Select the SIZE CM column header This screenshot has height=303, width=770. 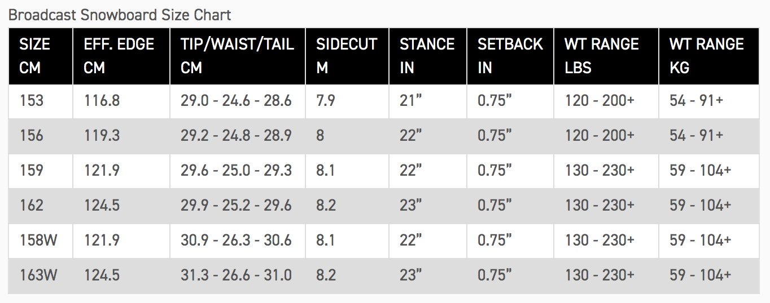(35, 56)
